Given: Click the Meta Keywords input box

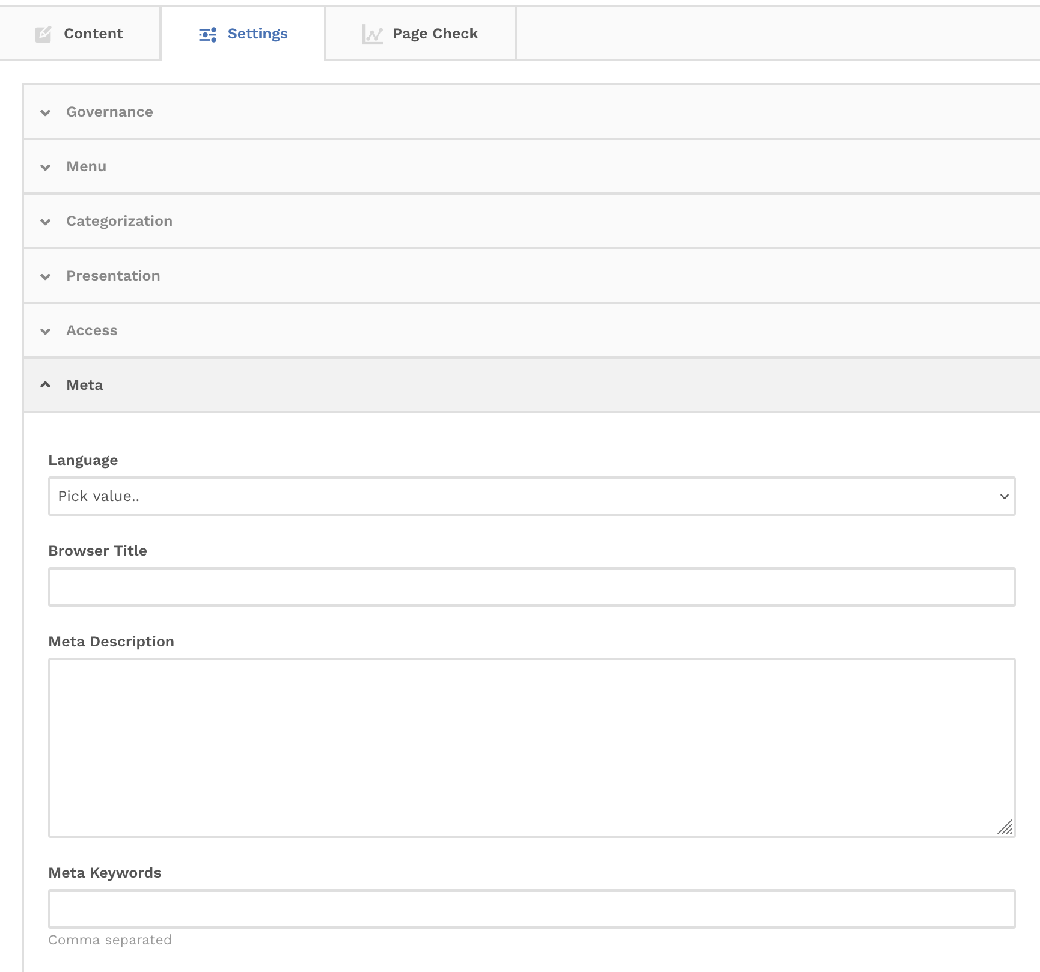Looking at the screenshot, I should (531, 909).
